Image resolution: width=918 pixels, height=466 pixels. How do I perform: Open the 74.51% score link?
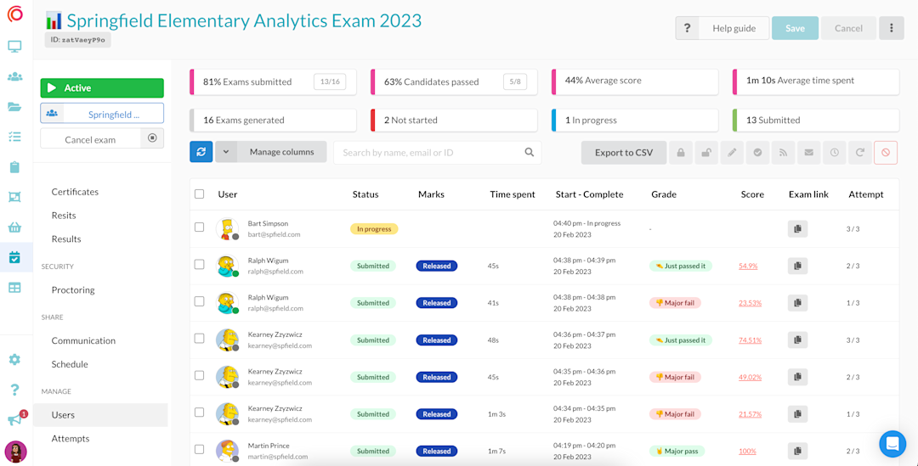click(750, 340)
